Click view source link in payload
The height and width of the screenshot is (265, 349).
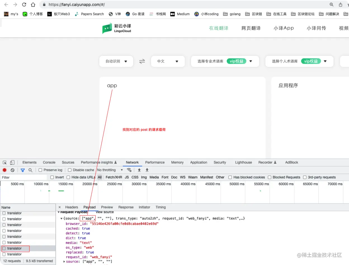[x=105, y=212]
